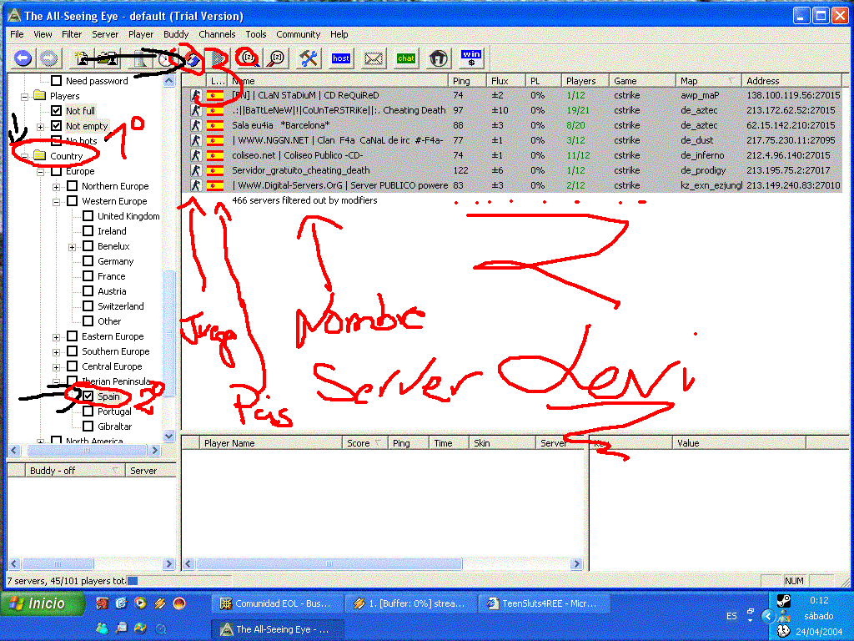The image size is (854, 641).
Task: Open the Players folder icon in tree
Action: click(39, 95)
